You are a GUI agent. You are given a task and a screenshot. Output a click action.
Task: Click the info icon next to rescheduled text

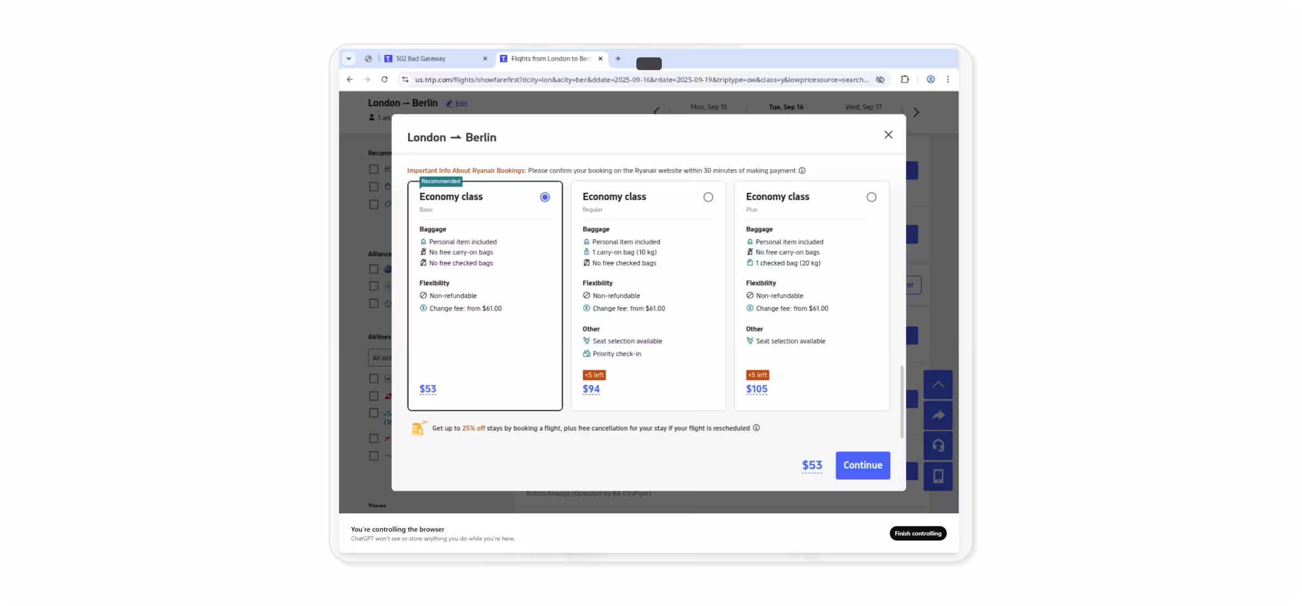pos(756,428)
